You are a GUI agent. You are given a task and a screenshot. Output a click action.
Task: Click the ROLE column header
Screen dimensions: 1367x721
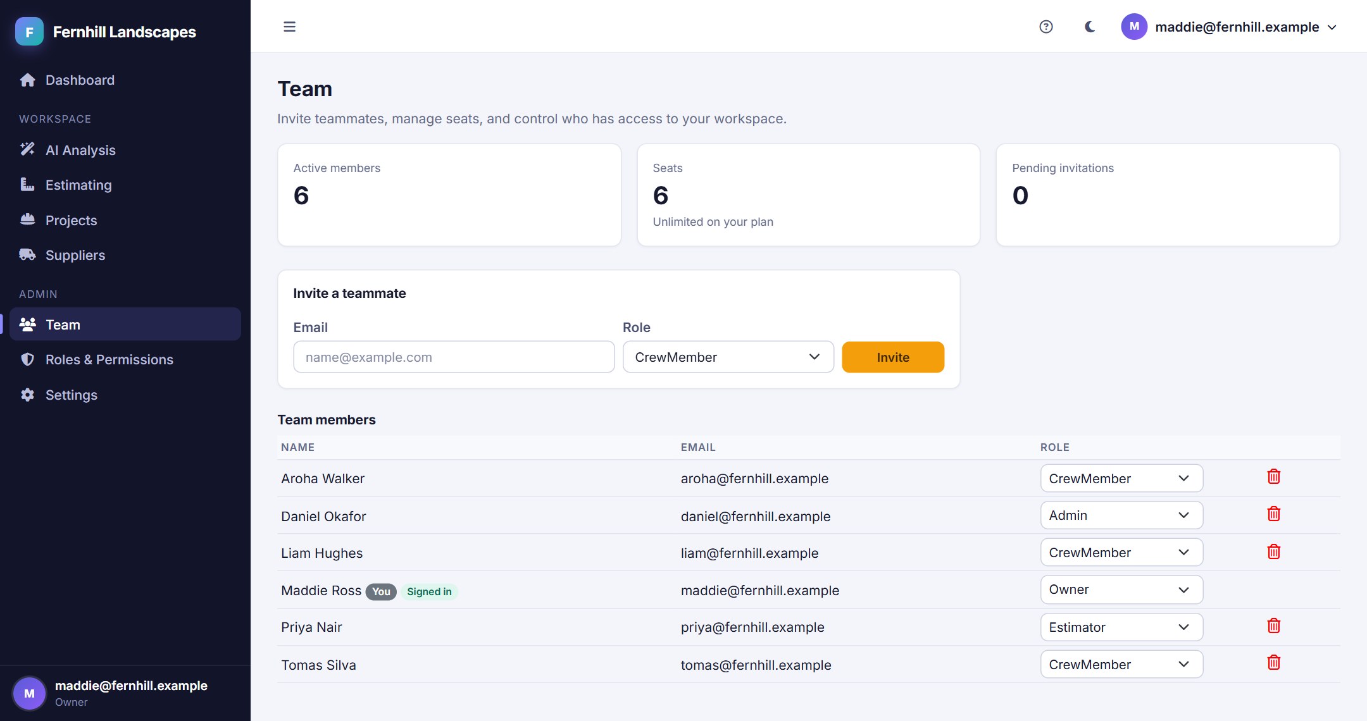point(1055,447)
